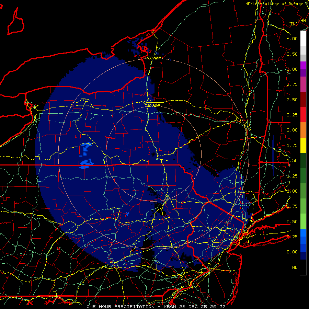Click the "0.50" legend value
Viewport: 309px width, 309px height.
292,222
